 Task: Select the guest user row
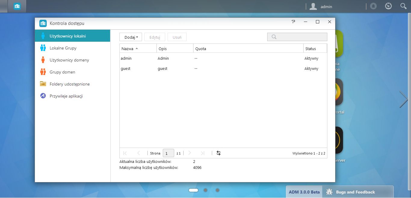click(223, 69)
